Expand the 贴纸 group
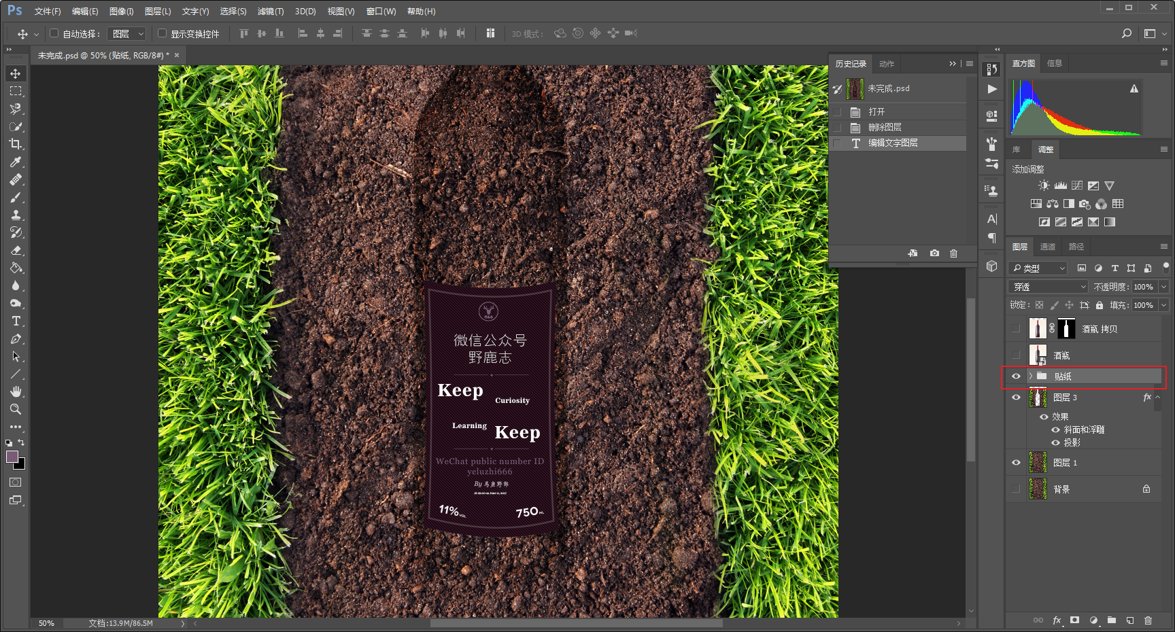 click(1031, 376)
